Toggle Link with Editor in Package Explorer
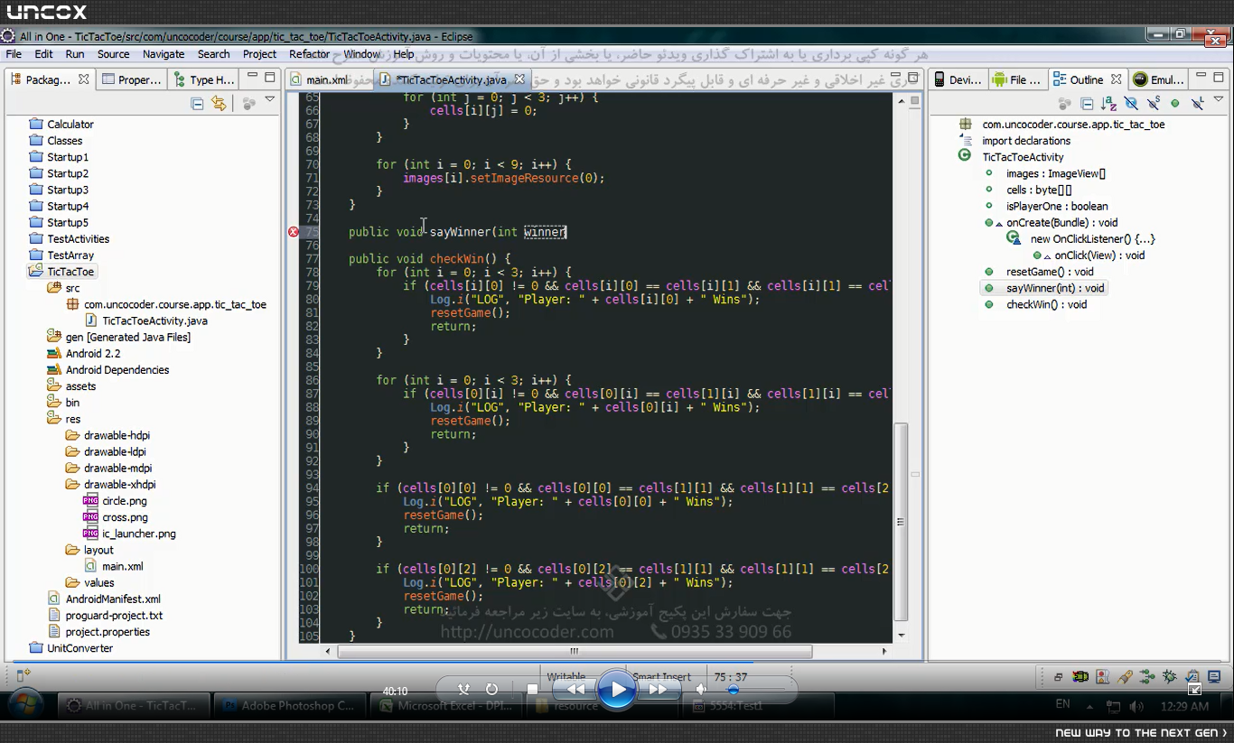 [x=219, y=104]
